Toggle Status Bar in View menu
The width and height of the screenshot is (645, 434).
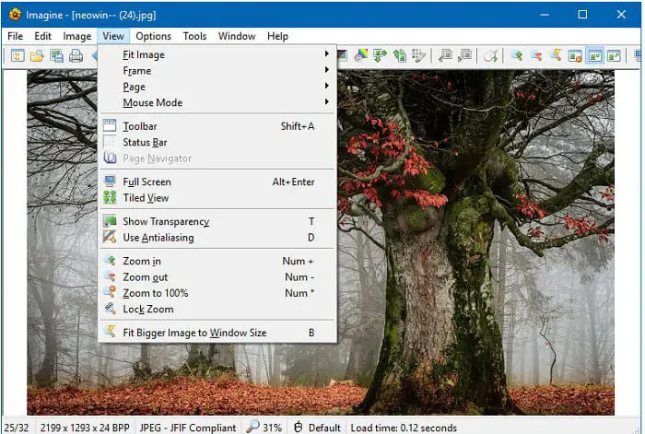point(217,142)
